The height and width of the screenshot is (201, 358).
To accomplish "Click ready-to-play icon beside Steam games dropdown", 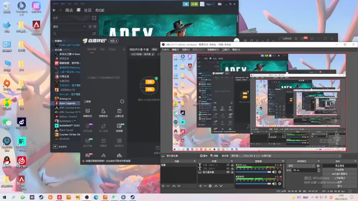I will pyautogui.click(x=95, y=27).
